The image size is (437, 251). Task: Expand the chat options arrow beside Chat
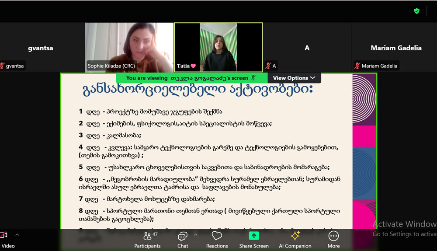tap(195, 235)
